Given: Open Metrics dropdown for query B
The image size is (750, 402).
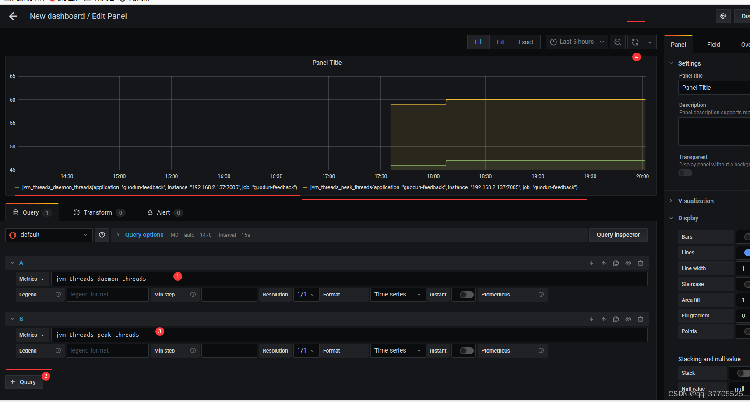Looking at the screenshot, I should tap(32, 335).
